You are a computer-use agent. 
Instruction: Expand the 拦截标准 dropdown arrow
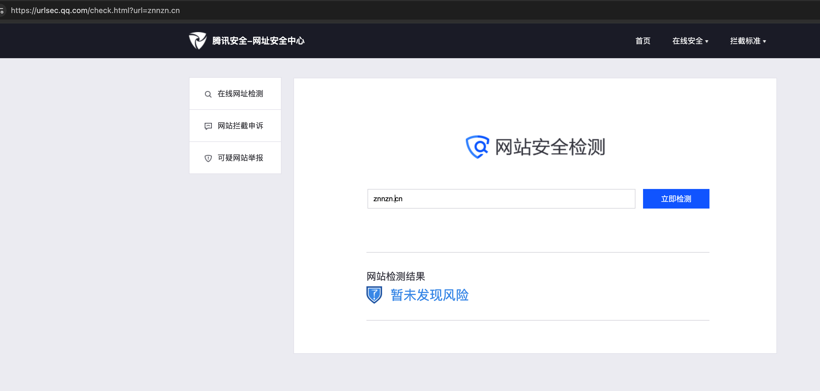(x=764, y=41)
